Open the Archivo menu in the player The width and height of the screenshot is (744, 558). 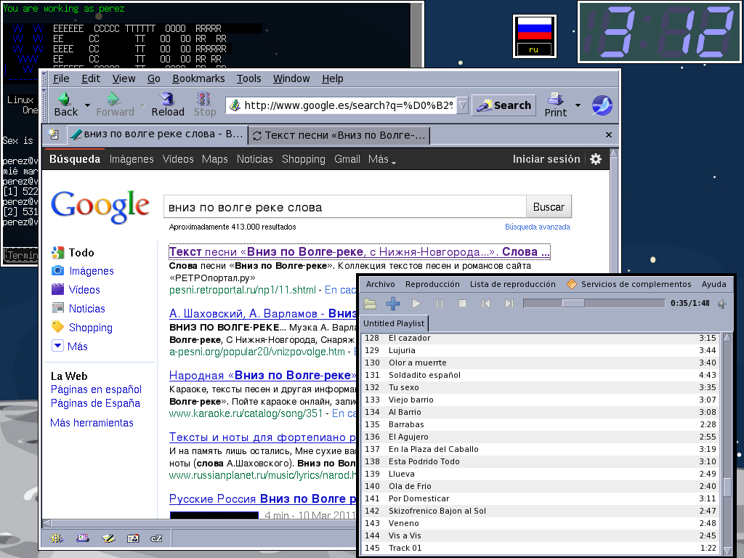tap(380, 284)
